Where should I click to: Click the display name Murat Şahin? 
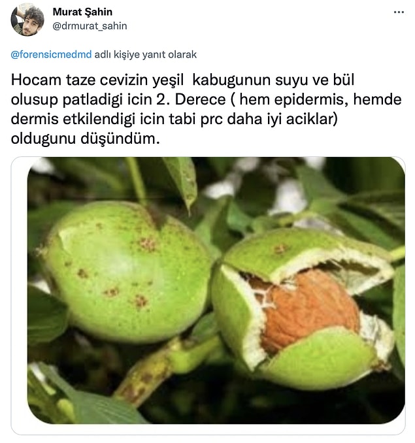pyautogui.click(x=82, y=12)
